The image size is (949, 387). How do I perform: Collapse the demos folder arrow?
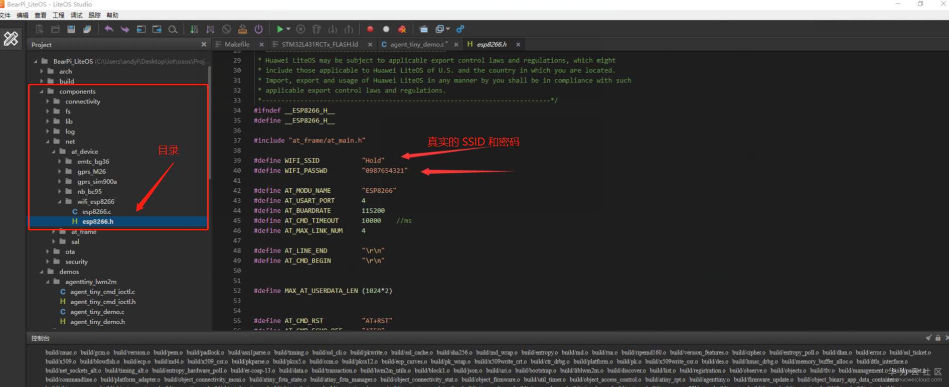42,272
